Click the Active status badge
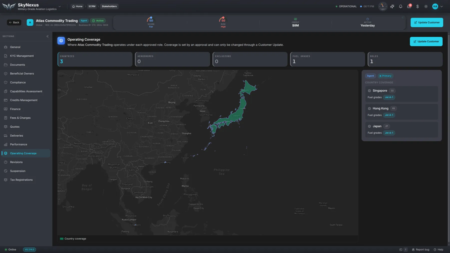The image size is (450, 253). 98,21
